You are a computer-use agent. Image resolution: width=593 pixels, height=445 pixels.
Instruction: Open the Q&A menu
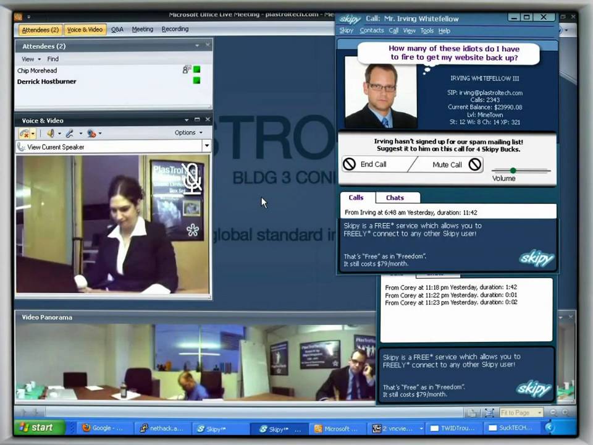(117, 30)
